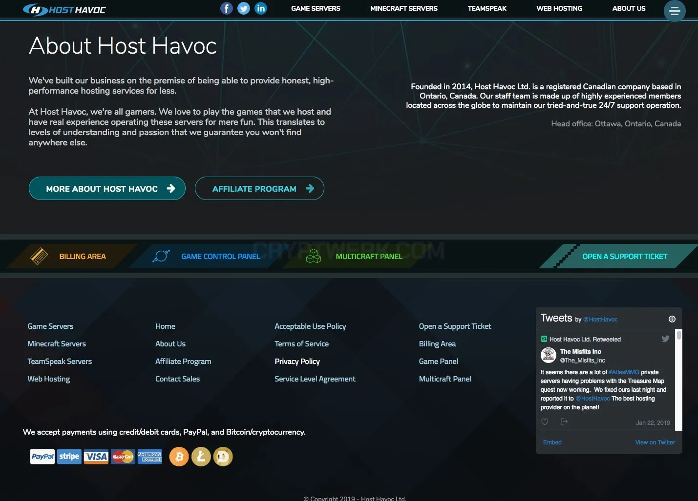Click the Dogecoin coin icon
This screenshot has height=501, width=698.
point(223,457)
